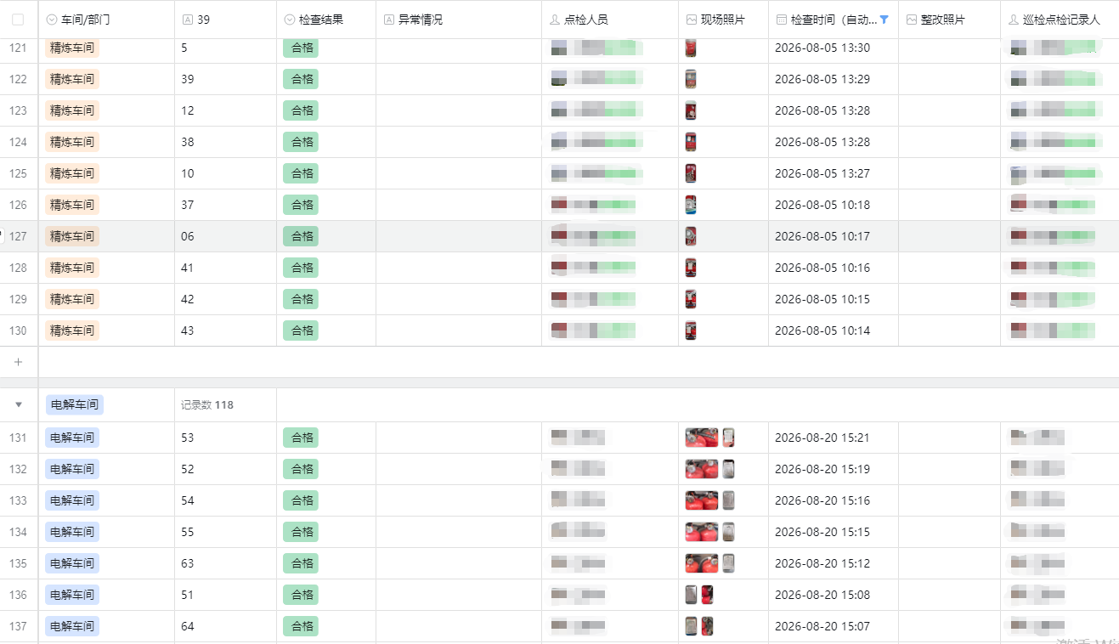Click the image icon beside 现场照片 header
Screen dimensions: 1119x644
tap(692, 19)
